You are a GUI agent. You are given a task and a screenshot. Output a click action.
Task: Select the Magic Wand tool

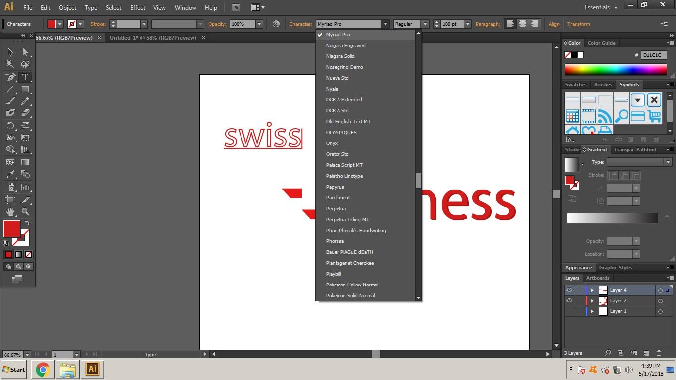coord(10,64)
